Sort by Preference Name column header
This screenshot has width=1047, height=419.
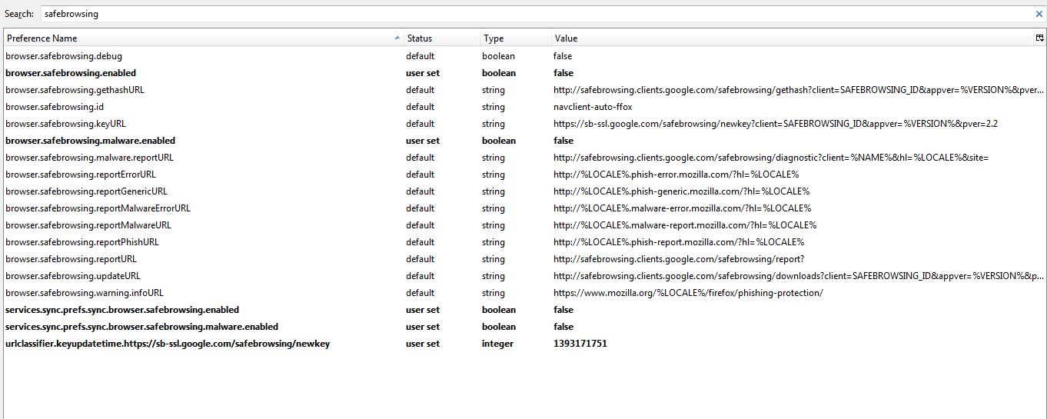point(203,38)
